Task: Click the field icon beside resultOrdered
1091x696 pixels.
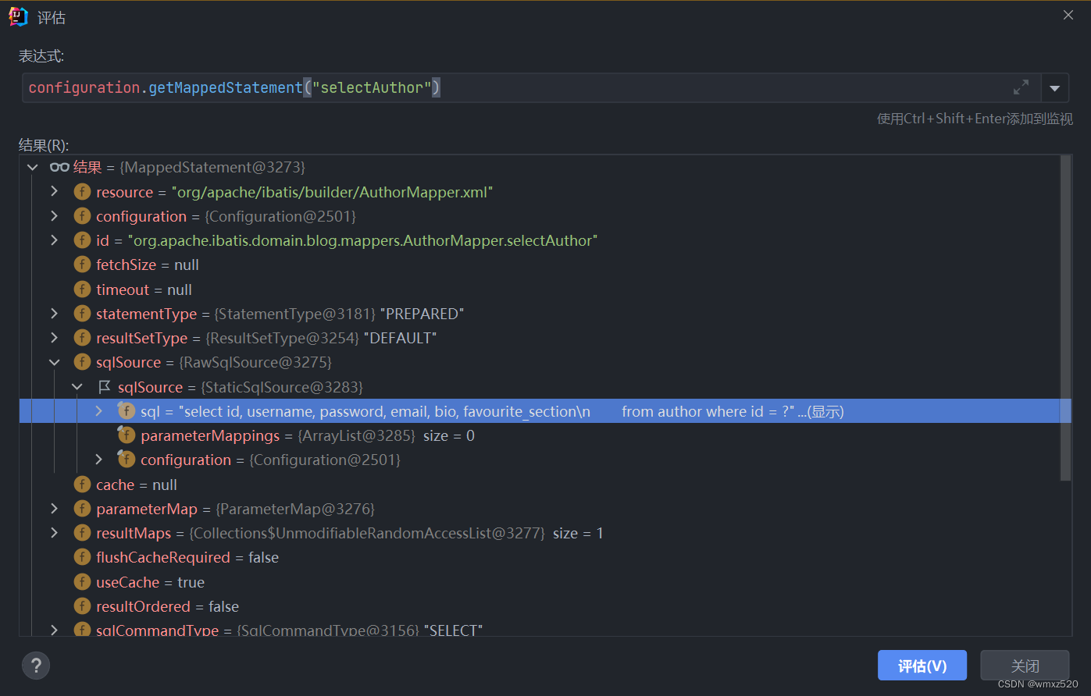Action: pyautogui.click(x=82, y=606)
